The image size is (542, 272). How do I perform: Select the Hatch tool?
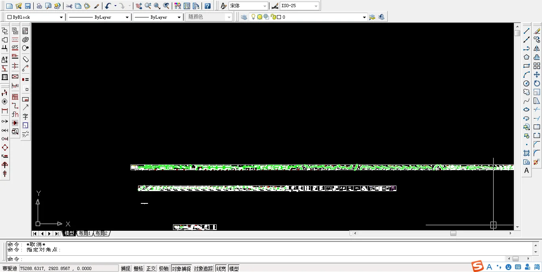(x=527, y=153)
